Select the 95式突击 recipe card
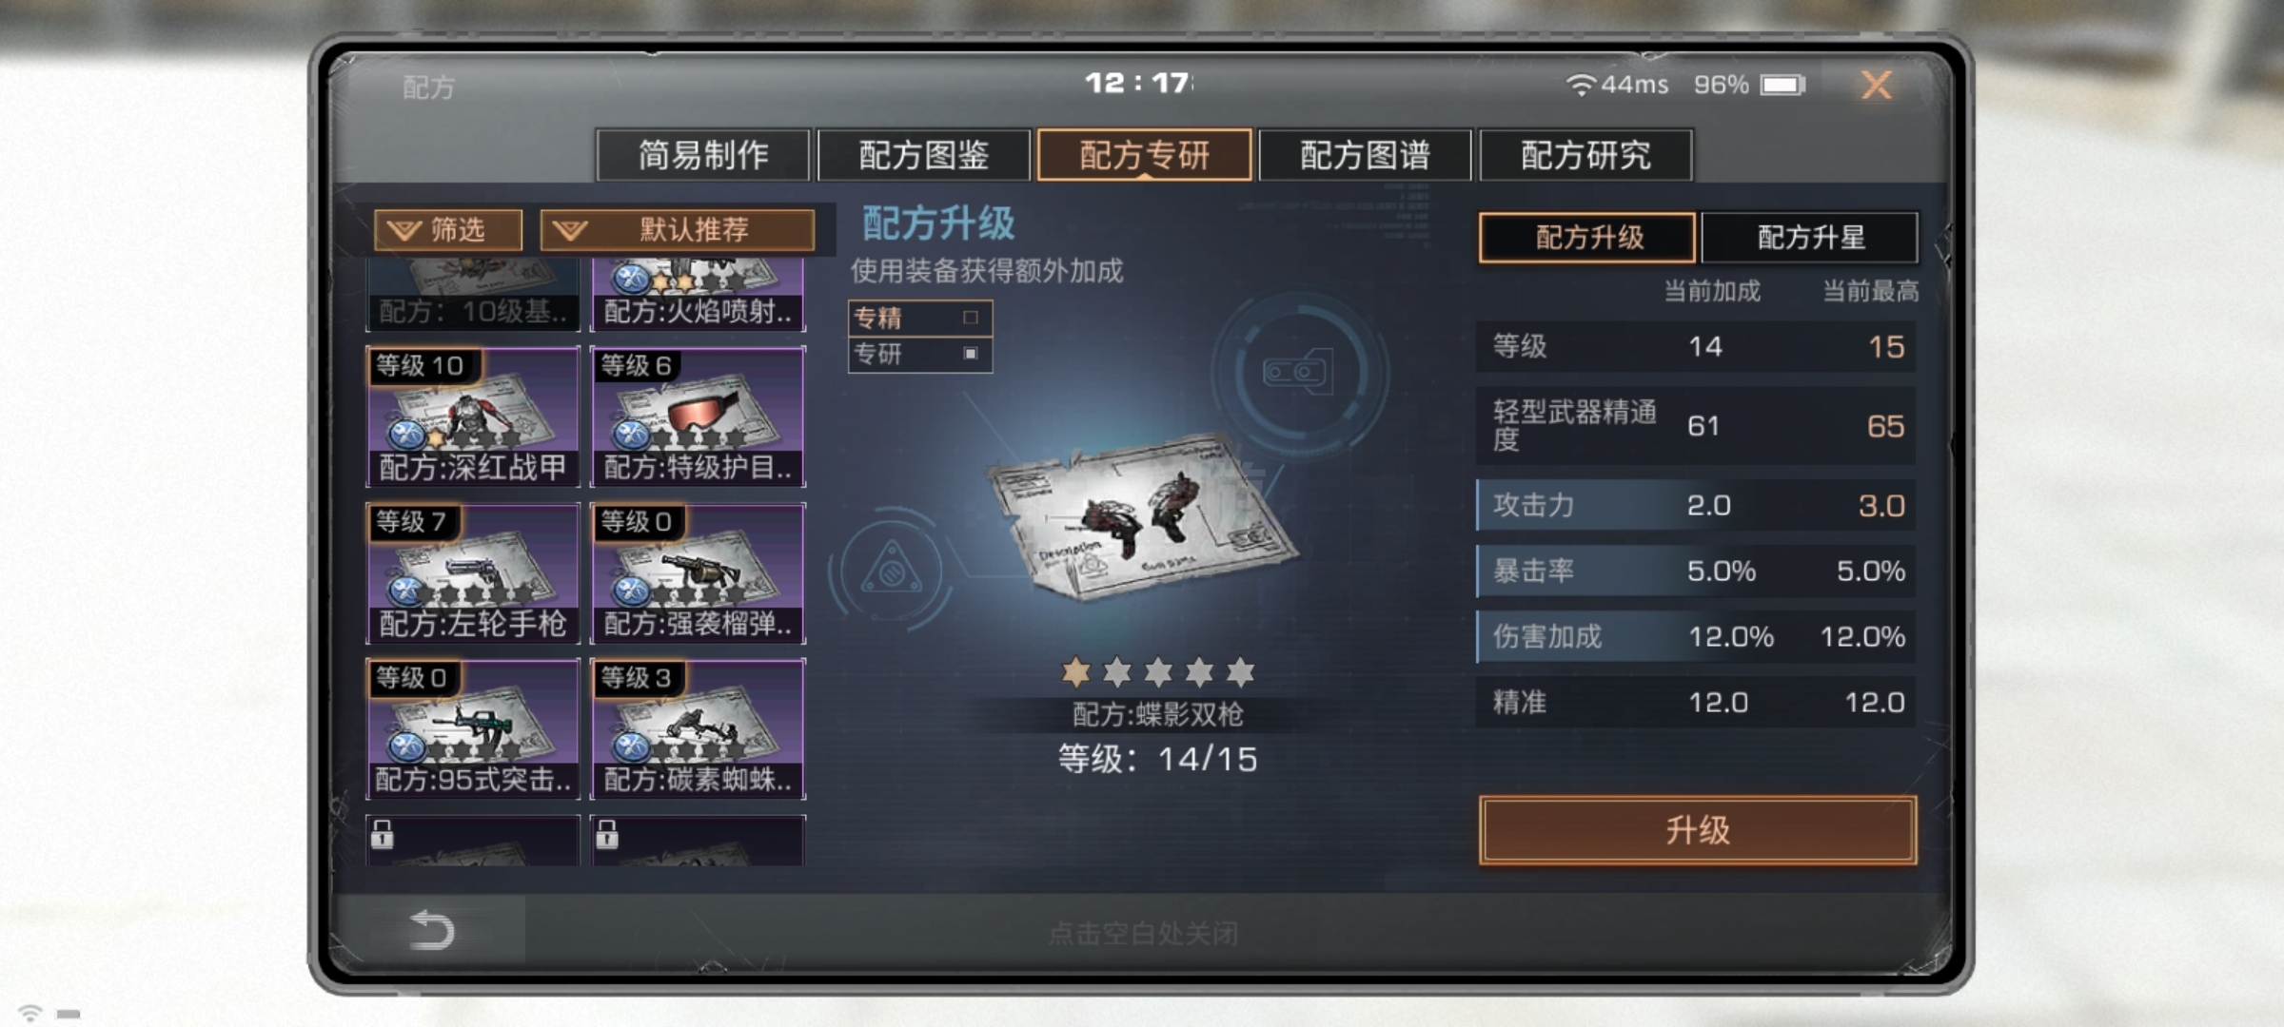 tap(473, 728)
